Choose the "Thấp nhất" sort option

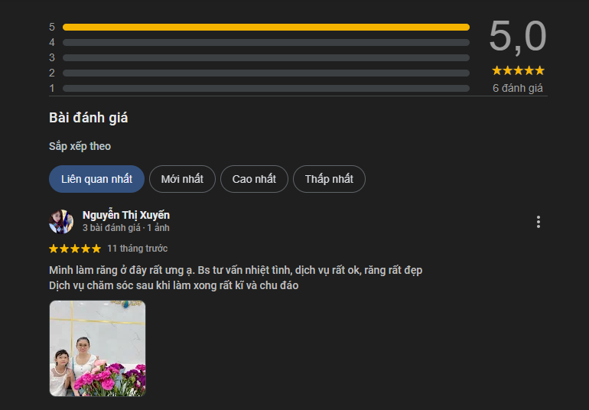(329, 179)
